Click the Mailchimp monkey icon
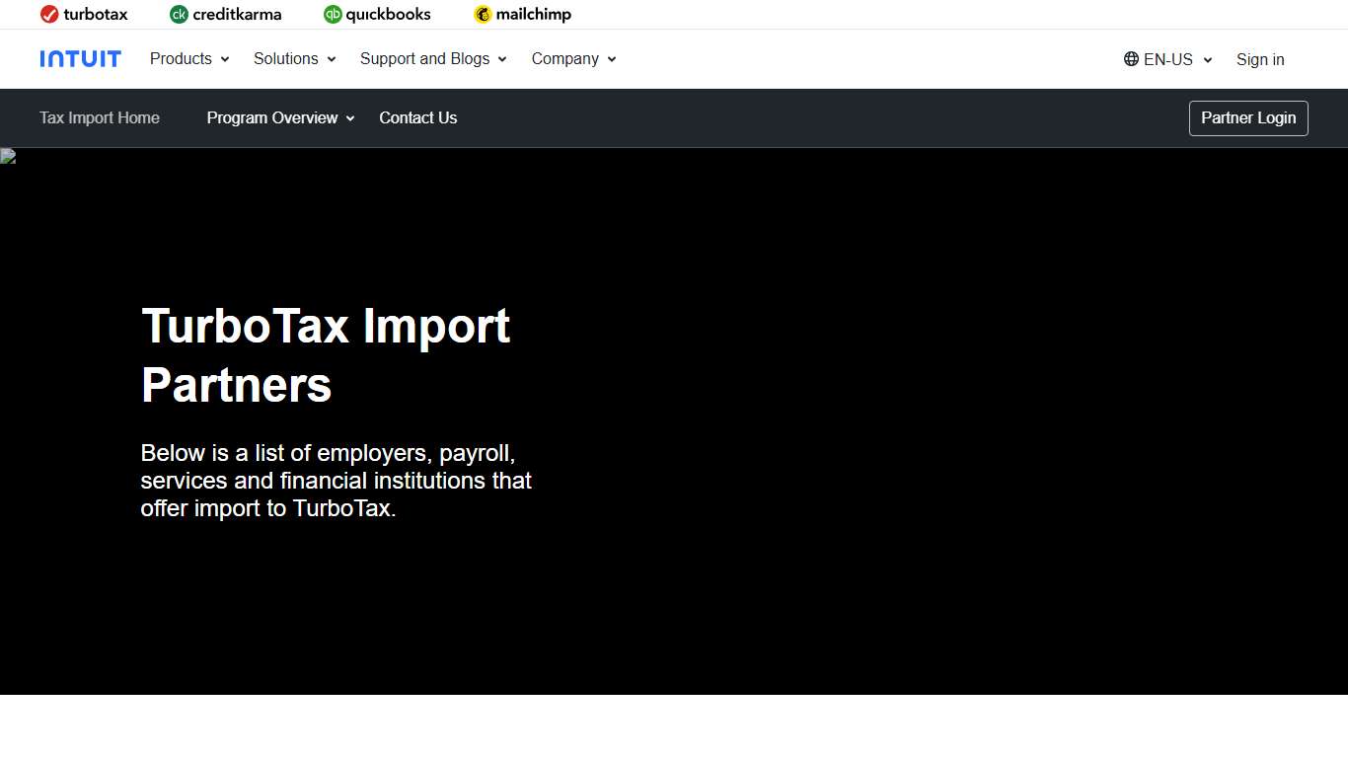Screen dimensions: 1348x758 click(483, 14)
